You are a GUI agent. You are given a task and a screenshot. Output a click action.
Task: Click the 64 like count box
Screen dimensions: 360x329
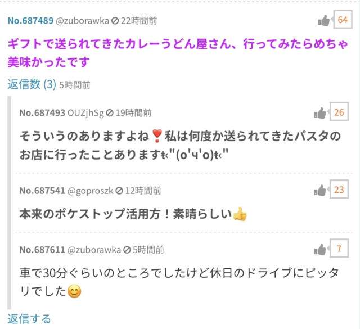pyautogui.click(x=343, y=20)
